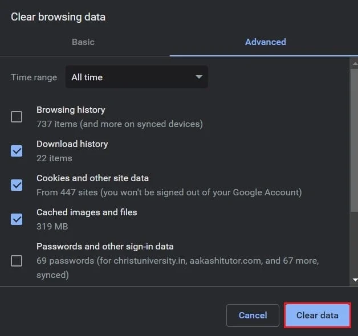358x336 pixels.
Task: Click the 'Browsing history' label text
Action: pos(71,110)
